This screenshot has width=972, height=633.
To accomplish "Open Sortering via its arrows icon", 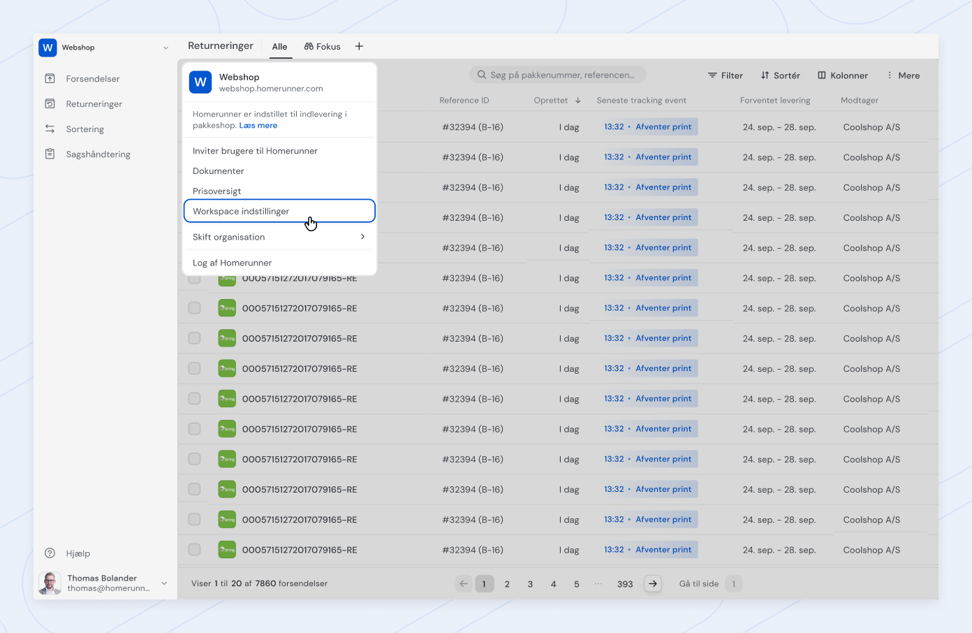I will pyautogui.click(x=50, y=129).
